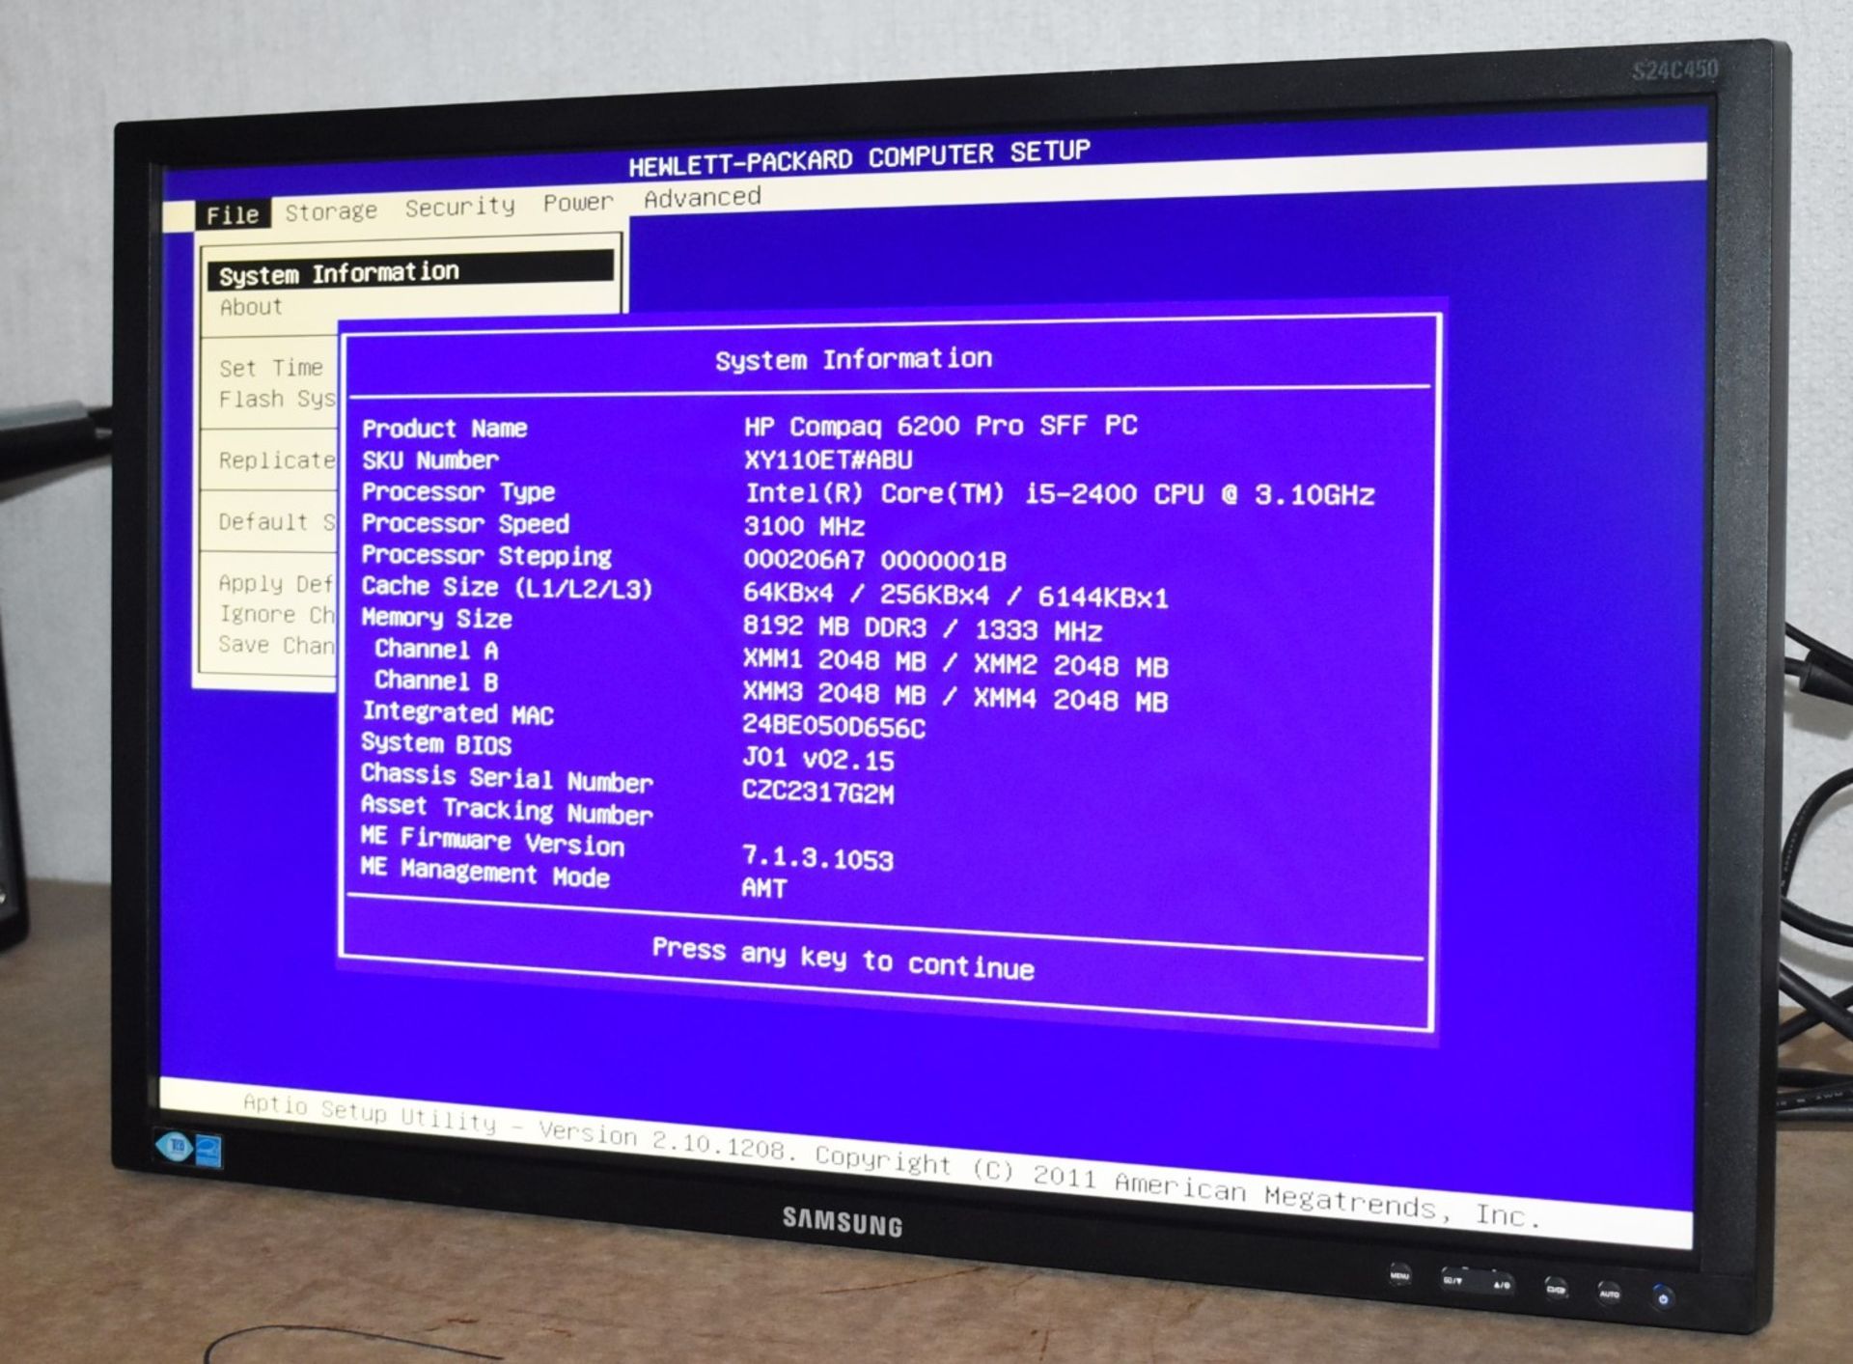Click the Cache Size (L1/L2/L3) label
The width and height of the screenshot is (1853, 1364).
(x=507, y=587)
